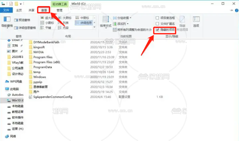Click the properties icon in quick access toolbar

(x=11, y=4)
